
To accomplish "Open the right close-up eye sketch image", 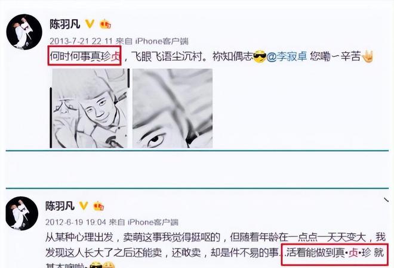I will 173,108.
